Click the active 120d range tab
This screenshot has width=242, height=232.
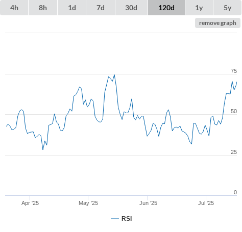(x=166, y=8)
